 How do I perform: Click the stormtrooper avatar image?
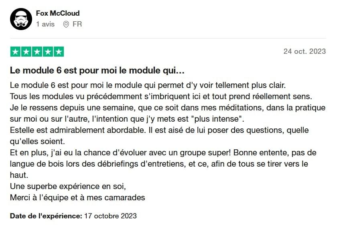coord(21,19)
